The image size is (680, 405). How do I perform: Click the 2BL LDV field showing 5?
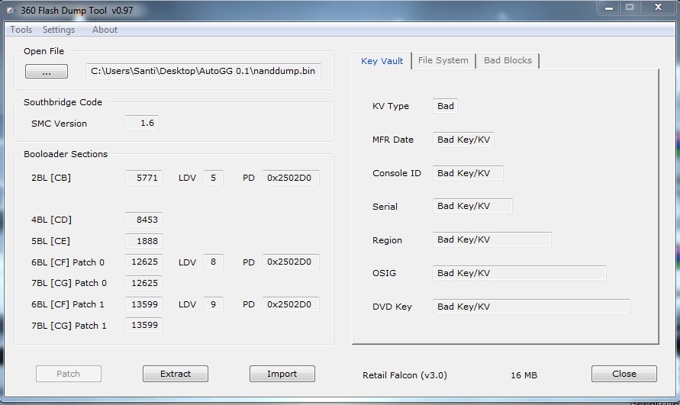214,178
